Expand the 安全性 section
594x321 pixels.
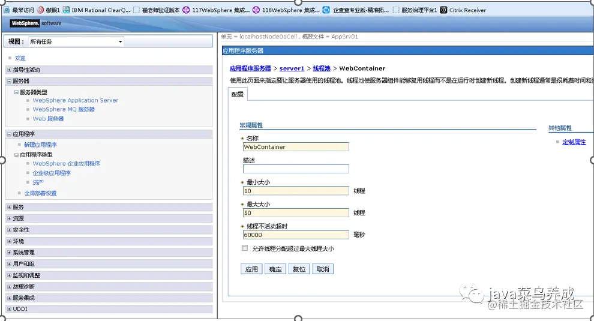tap(10, 230)
